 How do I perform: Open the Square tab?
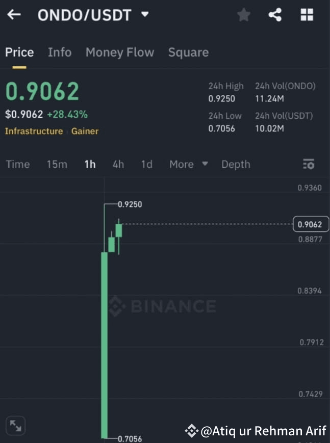(189, 53)
